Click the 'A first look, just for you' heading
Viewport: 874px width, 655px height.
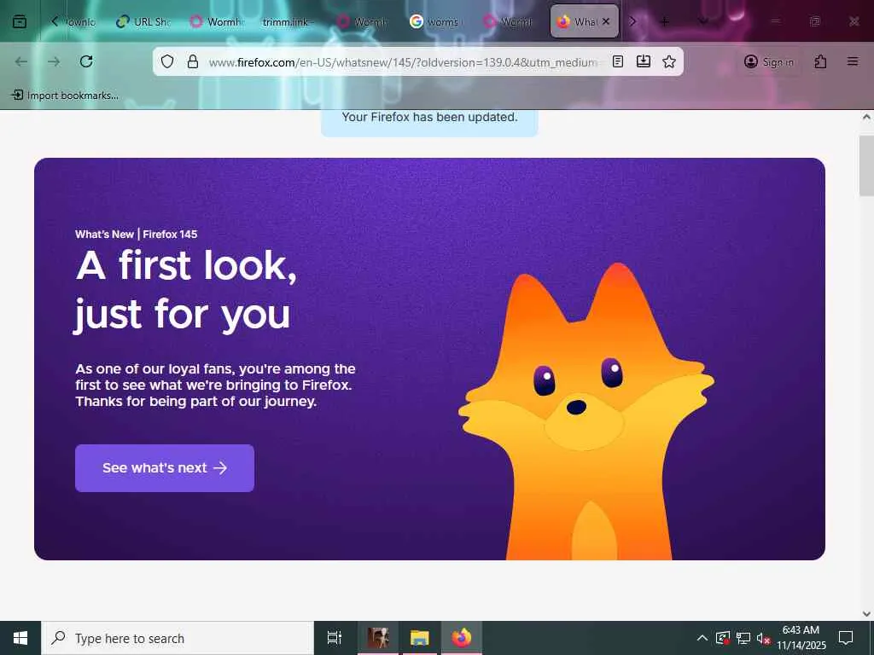click(185, 290)
